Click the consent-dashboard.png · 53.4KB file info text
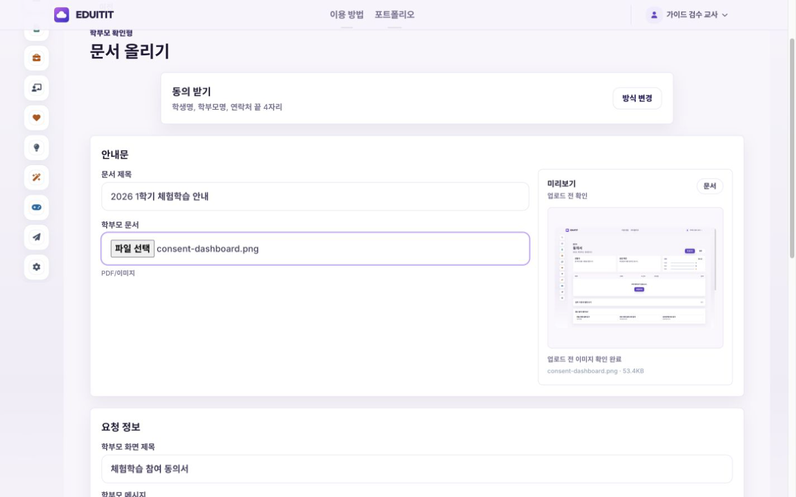This screenshot has height=497, width=796. [x=595, y=371]
